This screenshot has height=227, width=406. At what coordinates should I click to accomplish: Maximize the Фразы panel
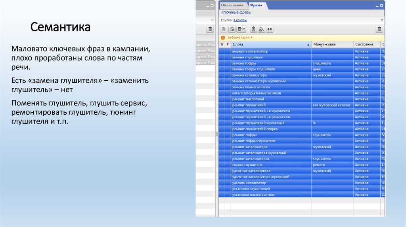point(381,6)
